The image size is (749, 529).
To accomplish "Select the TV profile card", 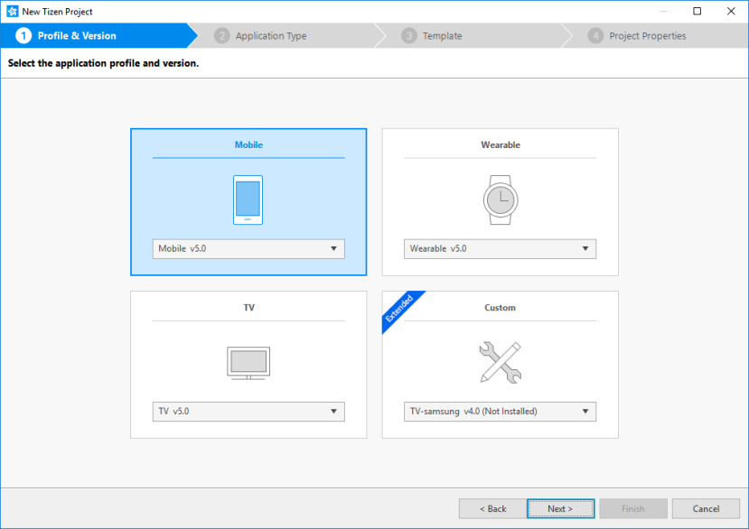I will click(x=248, y=307).
